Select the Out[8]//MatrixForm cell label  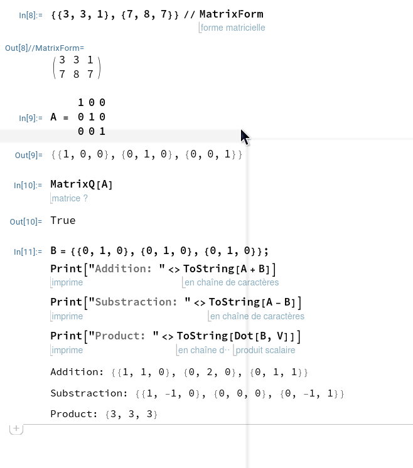pyautogui.click(x=44, y=48)
